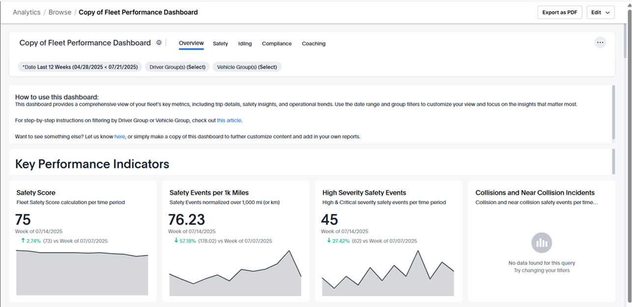632x307 pixels.
Task: Select the Overview tab
Action: tap(191, 43)
